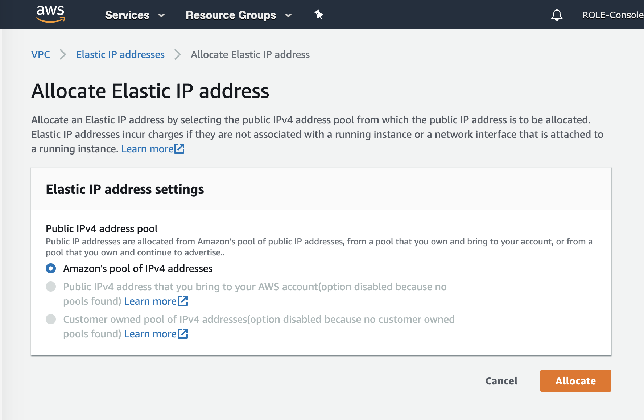644x420 pixels.
Task: Select Amazon's pool of IPv4 addresses radio
Action: point(51,268)
